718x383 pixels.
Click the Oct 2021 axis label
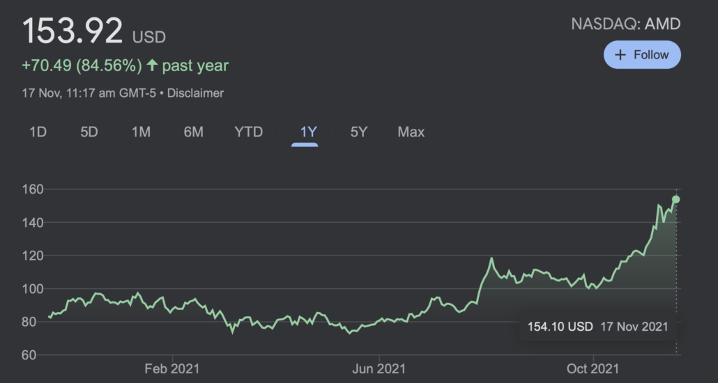pos(593,369)
